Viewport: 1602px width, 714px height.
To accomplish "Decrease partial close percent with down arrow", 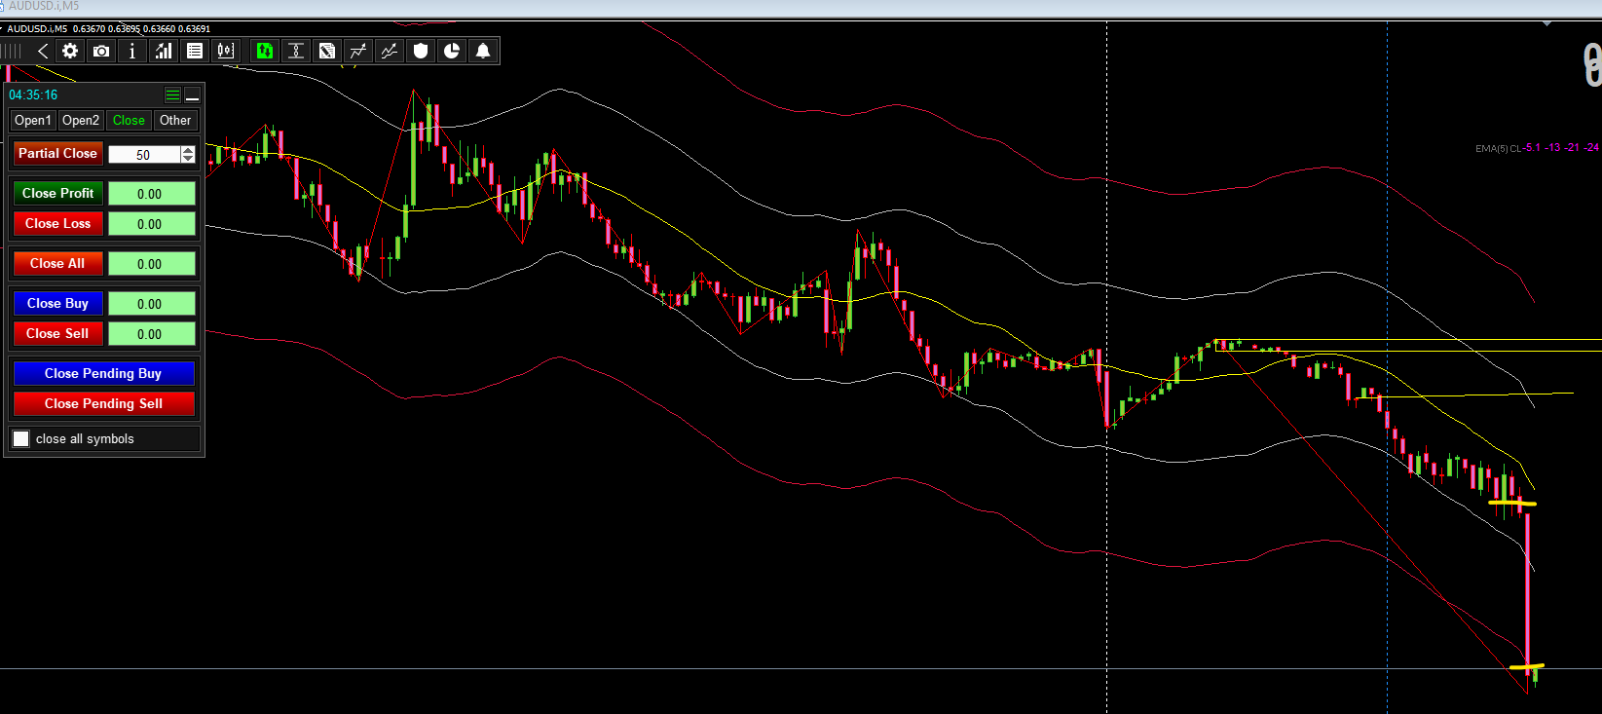I will 188,158.
